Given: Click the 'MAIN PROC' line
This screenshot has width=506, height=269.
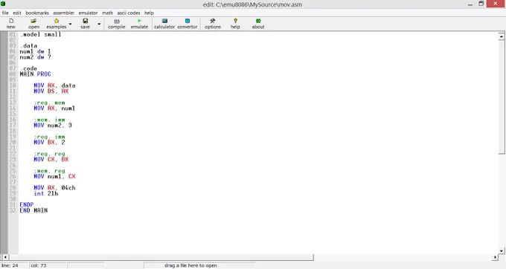Looking at the screenshot, I should [x=35, y=74].
